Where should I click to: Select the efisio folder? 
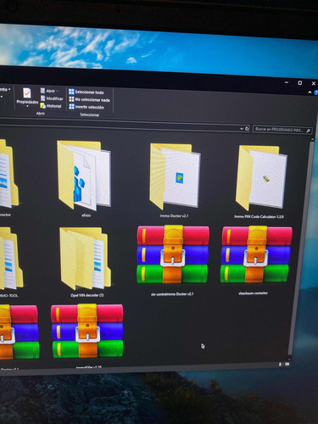[x=85, y=179]
